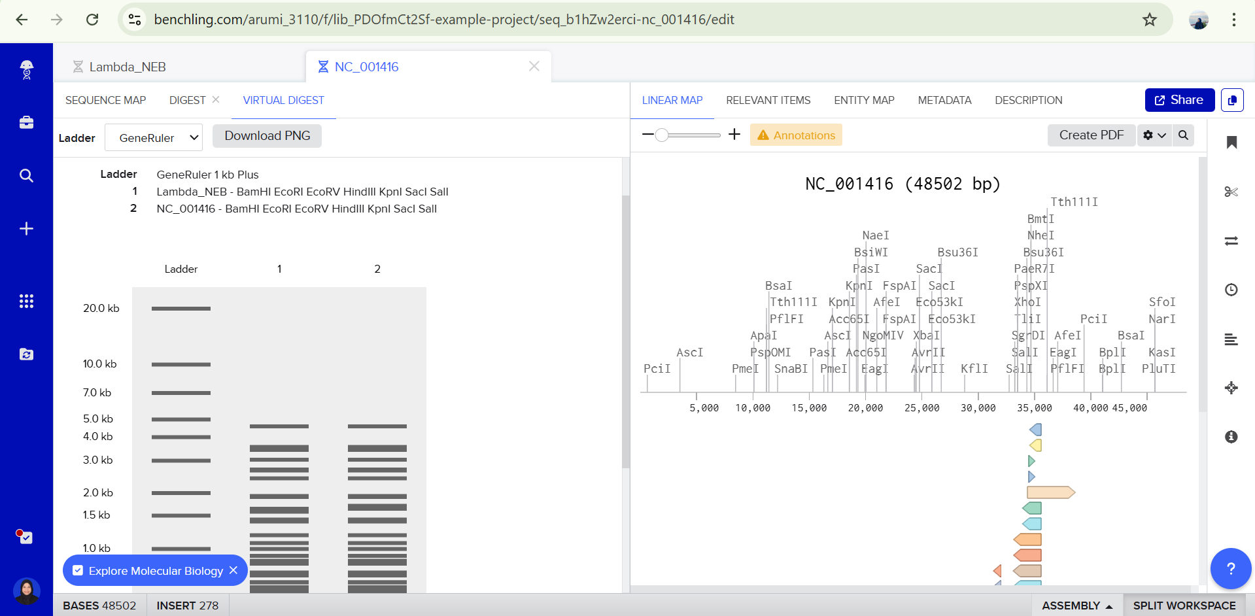
Task: Click the magnifier search icon in linear map toolbar
Action: click(x=1183, y=135)
